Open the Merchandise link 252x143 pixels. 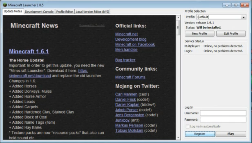pos(126,50)
